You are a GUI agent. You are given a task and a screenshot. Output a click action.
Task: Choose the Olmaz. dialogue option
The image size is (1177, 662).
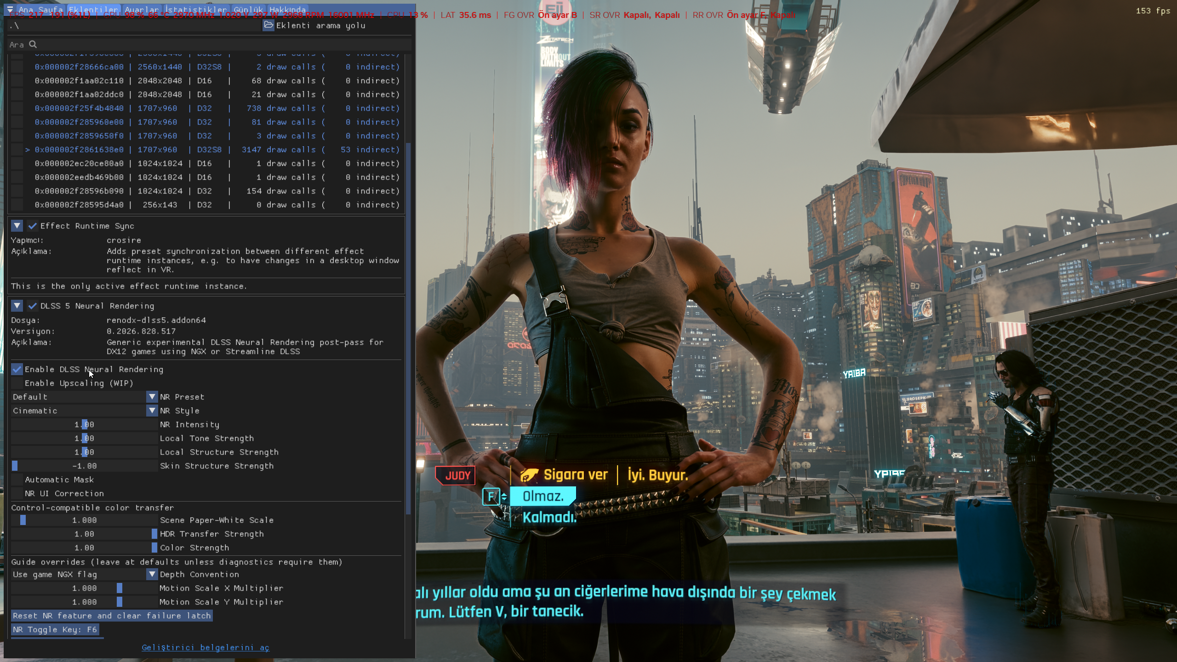coord(543,496)
